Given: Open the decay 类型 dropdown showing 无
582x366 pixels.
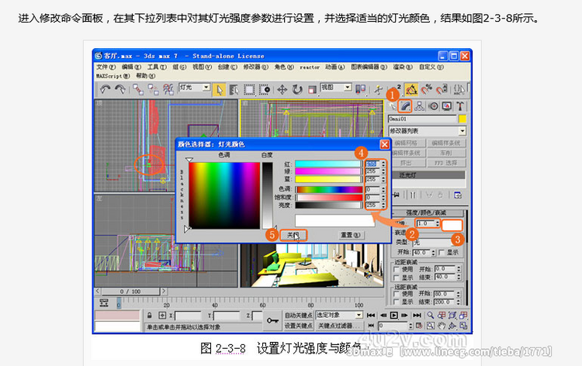Looking at the screenshot, I should pos(435,242).
